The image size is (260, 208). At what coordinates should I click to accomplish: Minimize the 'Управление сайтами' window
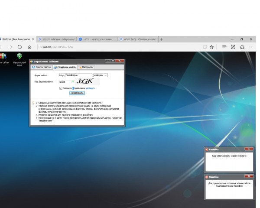[108, 61]
